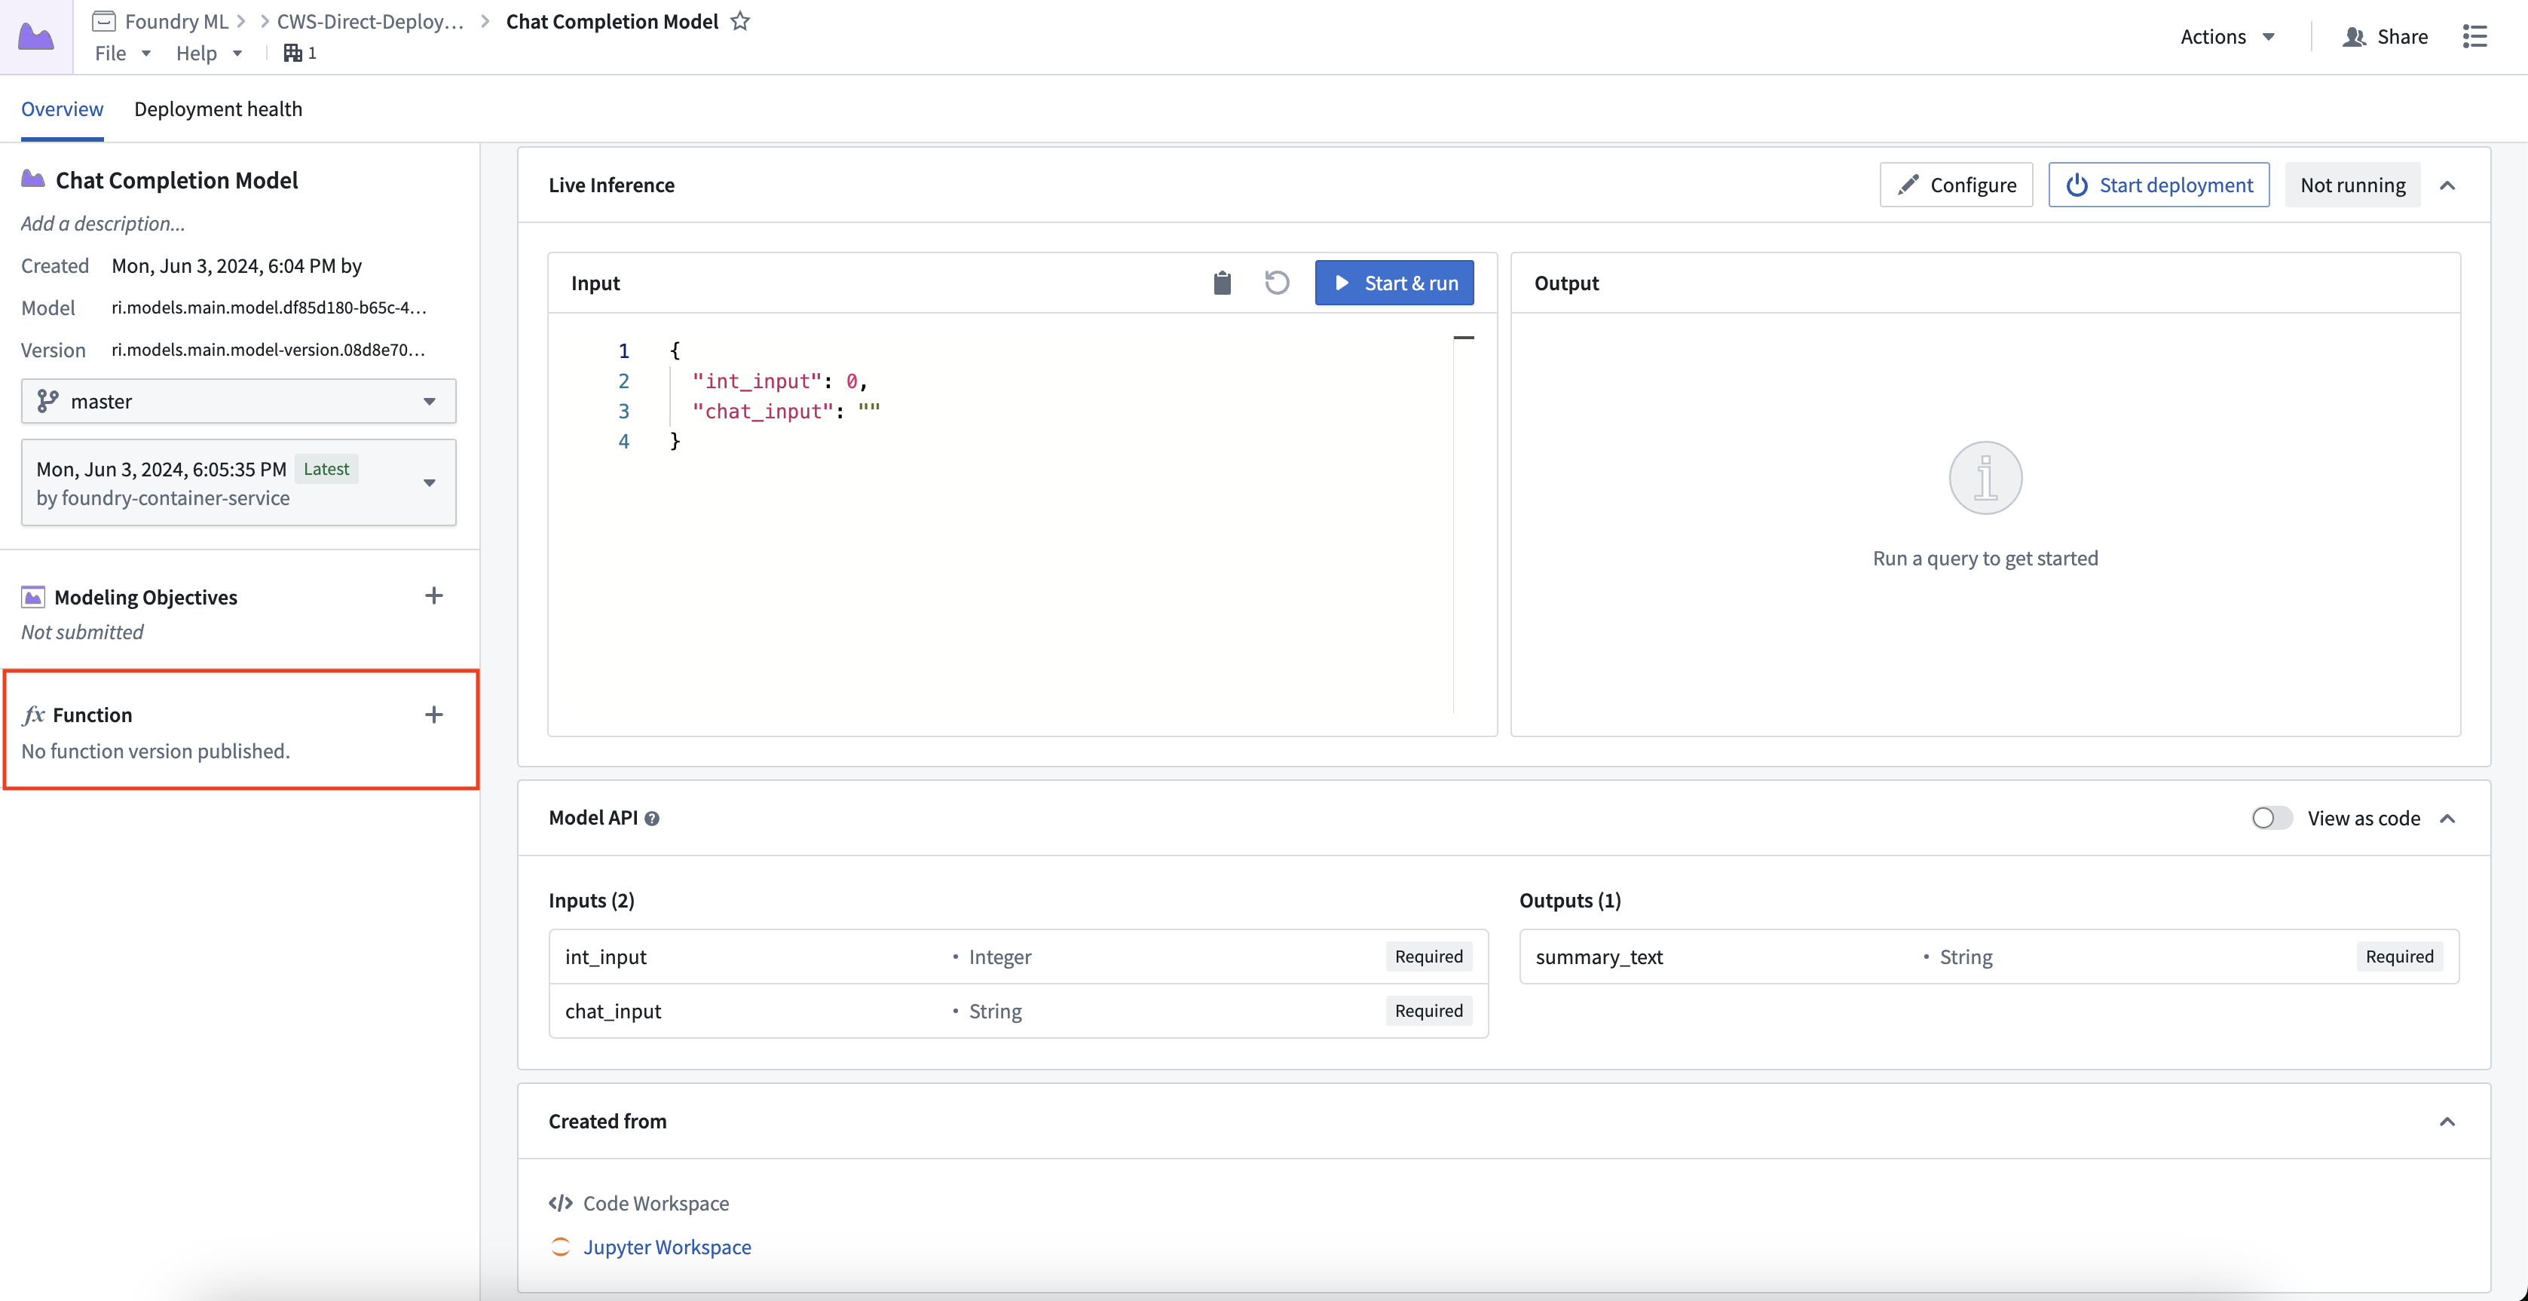Open the File menu

[123, 53]
